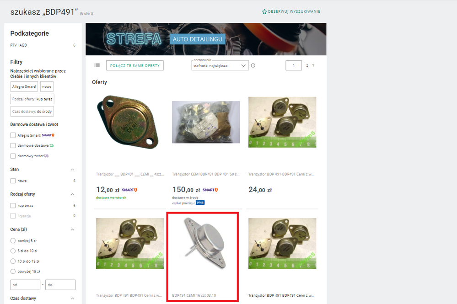
Task: Click the truck icon beside darmowa dostawa
Action: pyautogui.click(x=52, y=145)
